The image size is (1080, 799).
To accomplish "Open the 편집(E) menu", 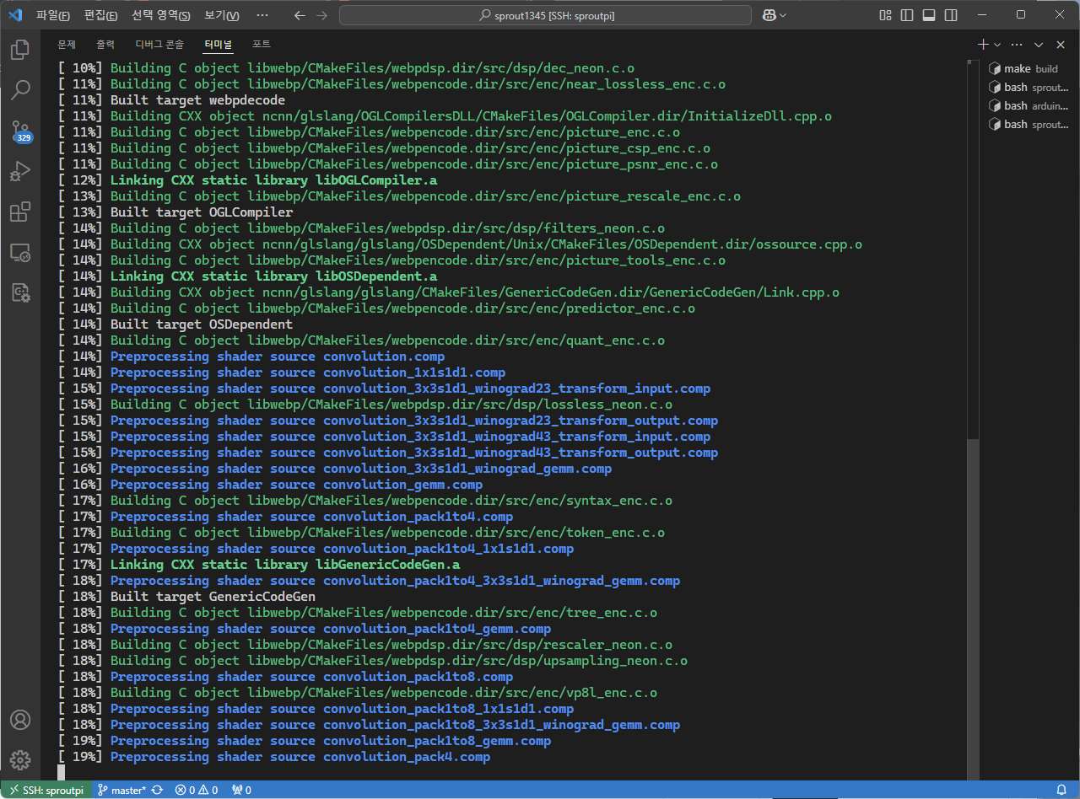I will tap(101, 15).
